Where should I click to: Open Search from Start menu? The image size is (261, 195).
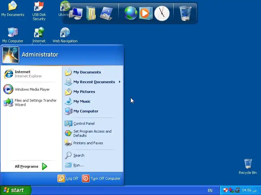pos(93,155)
